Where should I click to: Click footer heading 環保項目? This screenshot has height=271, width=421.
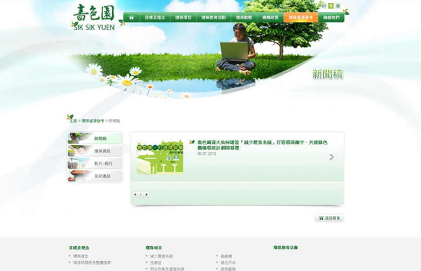(x=154, y=248)
